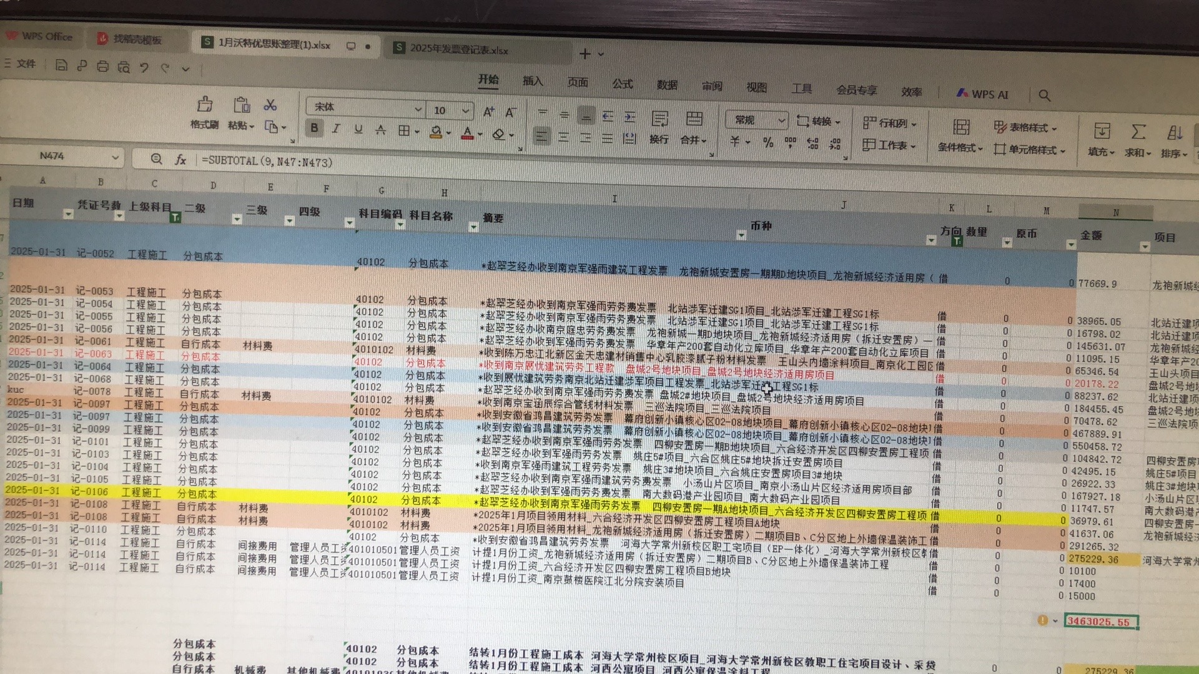Open a new tab with plus button
This screenshot has height=674, width=1199.
point(585,54)
